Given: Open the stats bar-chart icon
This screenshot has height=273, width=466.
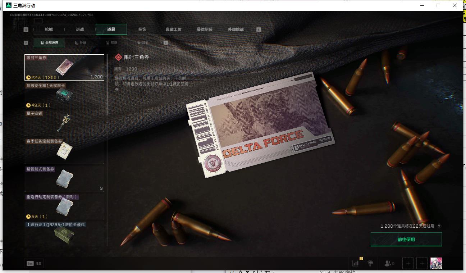Looking at the screenshot, I should tap(356, 263).
